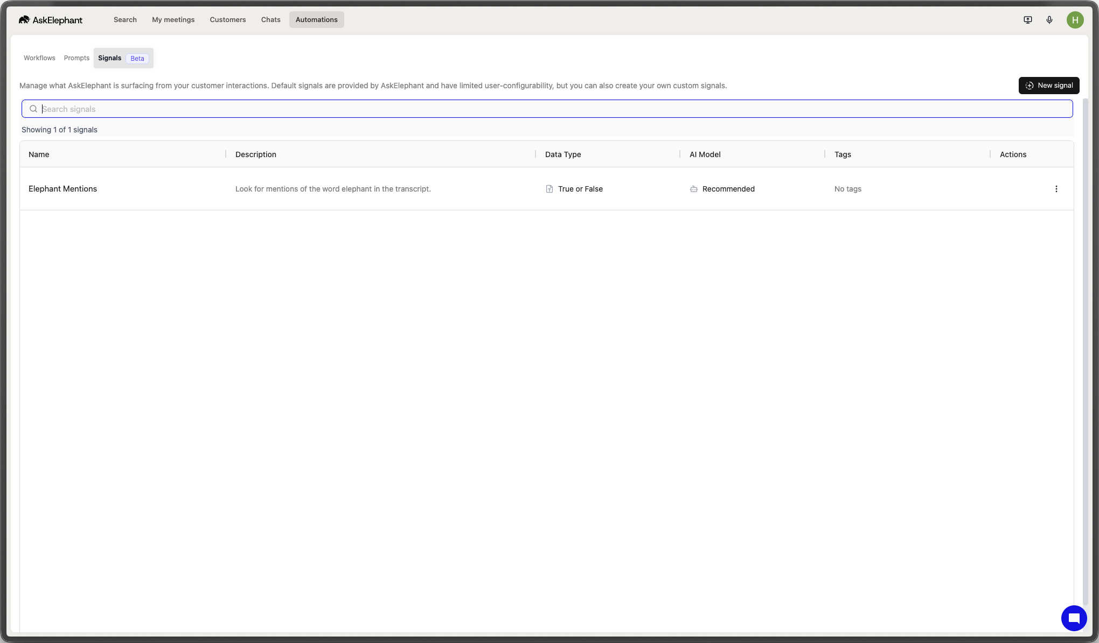Switch to the Workflows tab
The image size is (1099, 643).
click(x=39, y=58)
